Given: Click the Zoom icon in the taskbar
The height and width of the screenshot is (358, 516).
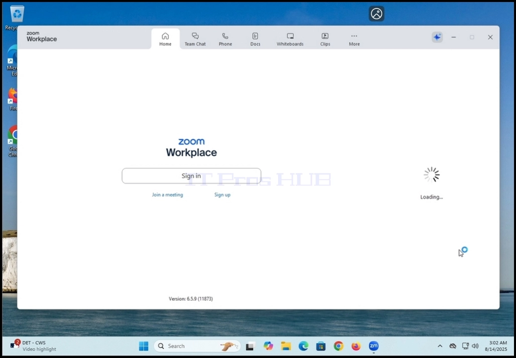Looking at the screenshot, I should tap(373, 346).
